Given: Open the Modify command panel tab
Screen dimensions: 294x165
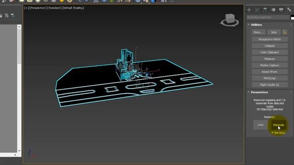Looking at the screenshot, I should click(x=257, y=10).
